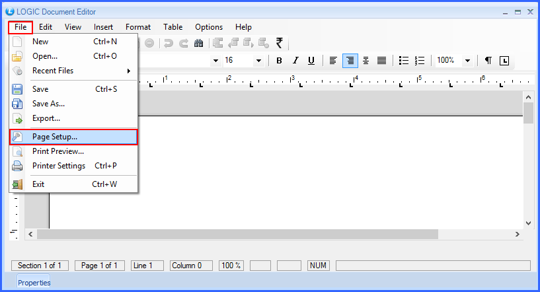Click table icon with left arrow

click(233, 43)
